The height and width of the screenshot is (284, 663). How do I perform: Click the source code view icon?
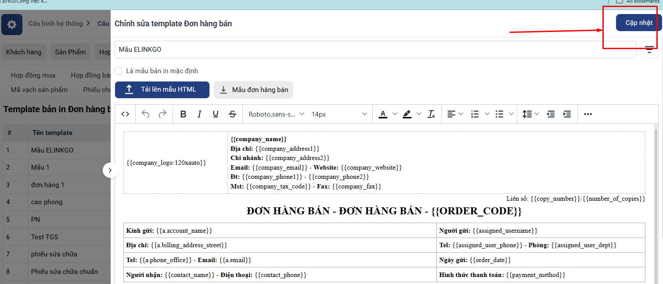[125, 114]
